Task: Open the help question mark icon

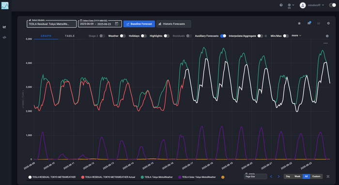Action: pos(281,5)
